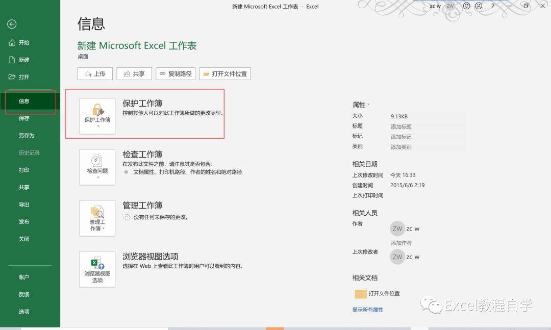Click the folder icon under 相关文档
The image size is (551, 330).
tap(361, 293)
